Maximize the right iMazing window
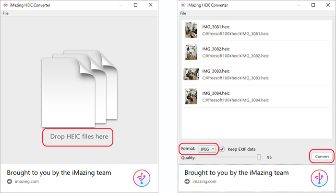The width and height of the screenshot is (336, 193). click(313, 5)
